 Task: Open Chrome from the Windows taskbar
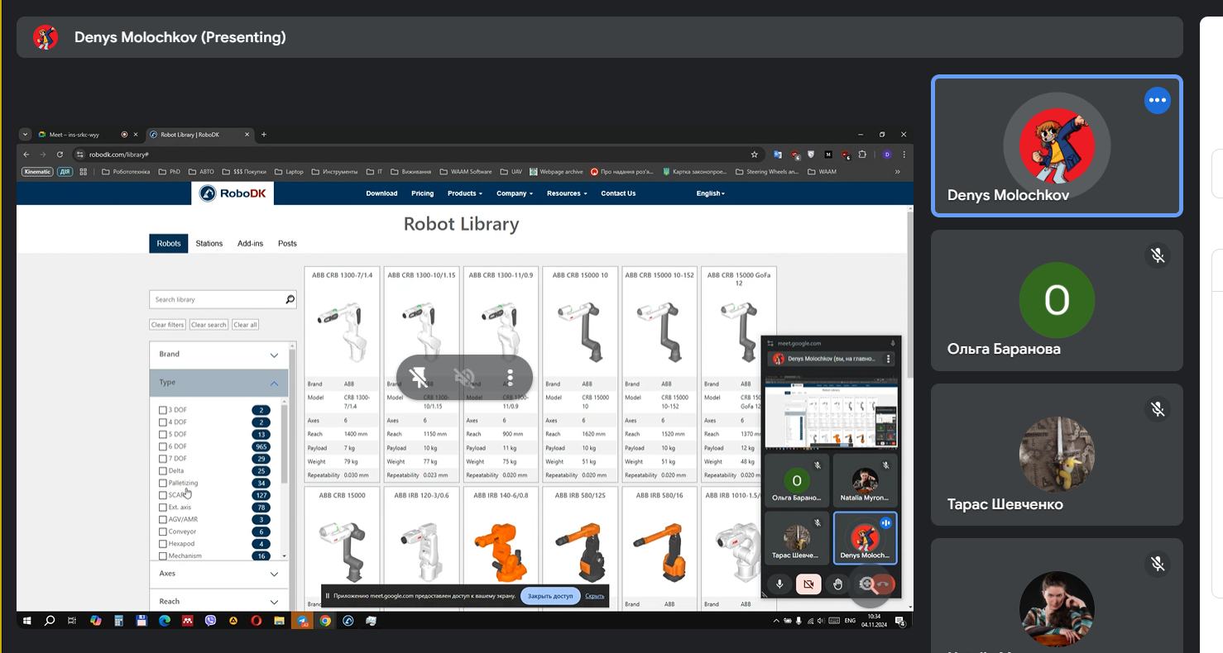pyautogui.click(x=325, y=621)
